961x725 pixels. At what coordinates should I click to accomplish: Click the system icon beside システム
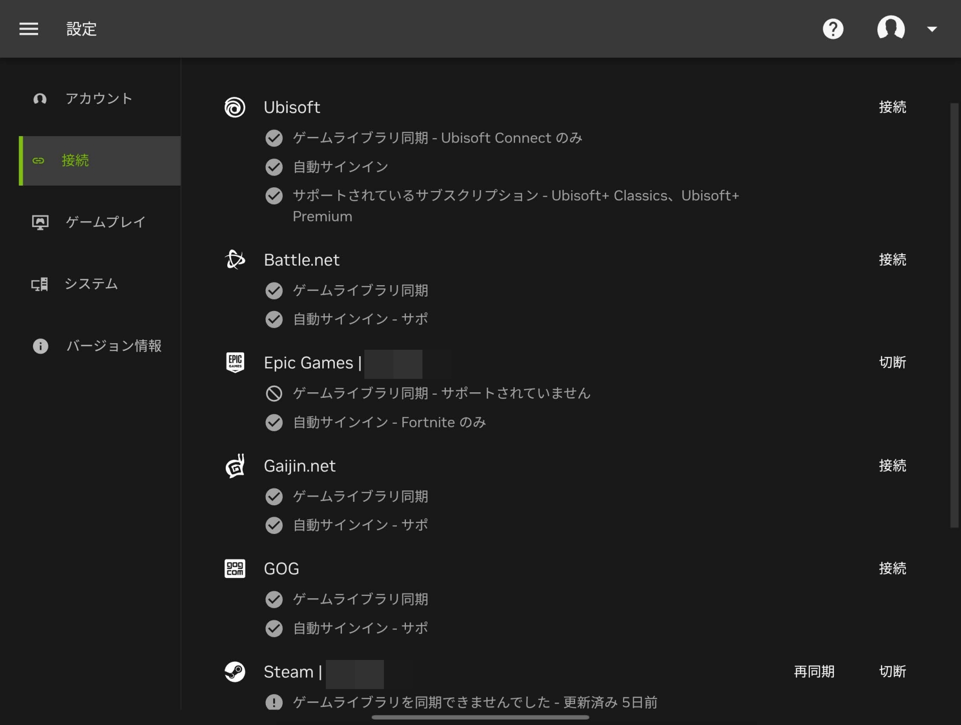(x=40, y=284)
